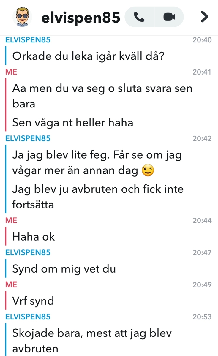
Task: Tap the right chevron arrow in header
Action: [204, 17]
